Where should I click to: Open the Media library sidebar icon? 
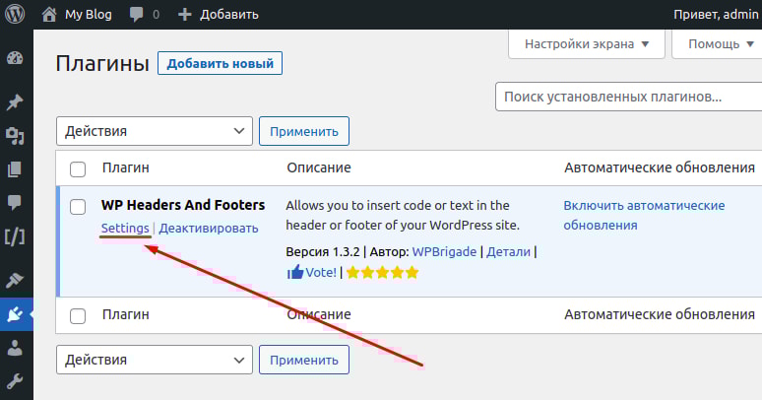pyautogui.click(x=15, y=136)
